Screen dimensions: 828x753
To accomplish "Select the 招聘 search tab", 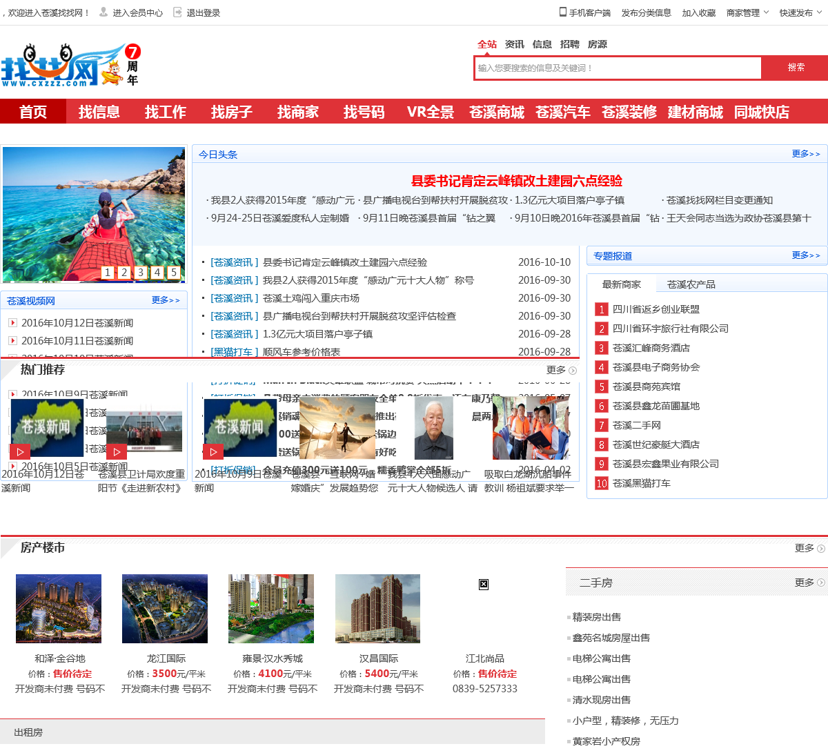I will [x=570, y=44].
